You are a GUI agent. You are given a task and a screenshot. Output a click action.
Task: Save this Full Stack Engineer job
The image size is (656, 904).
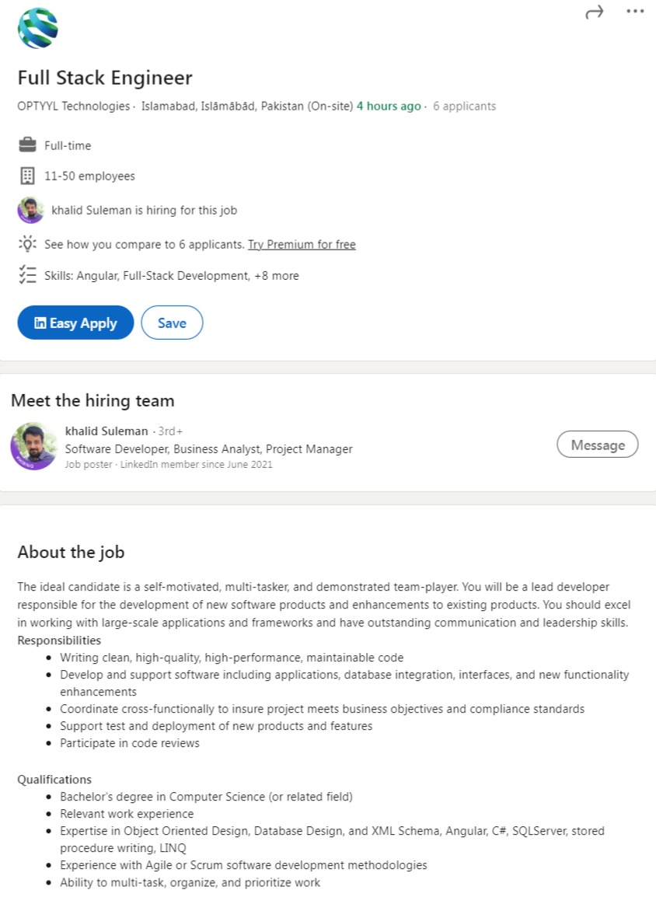click(172, 323)
